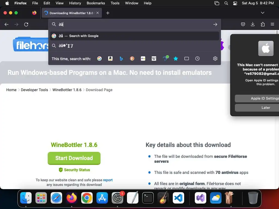Open the View menu
This screenshot has height=209, width=279.
[x=59, y=3]
